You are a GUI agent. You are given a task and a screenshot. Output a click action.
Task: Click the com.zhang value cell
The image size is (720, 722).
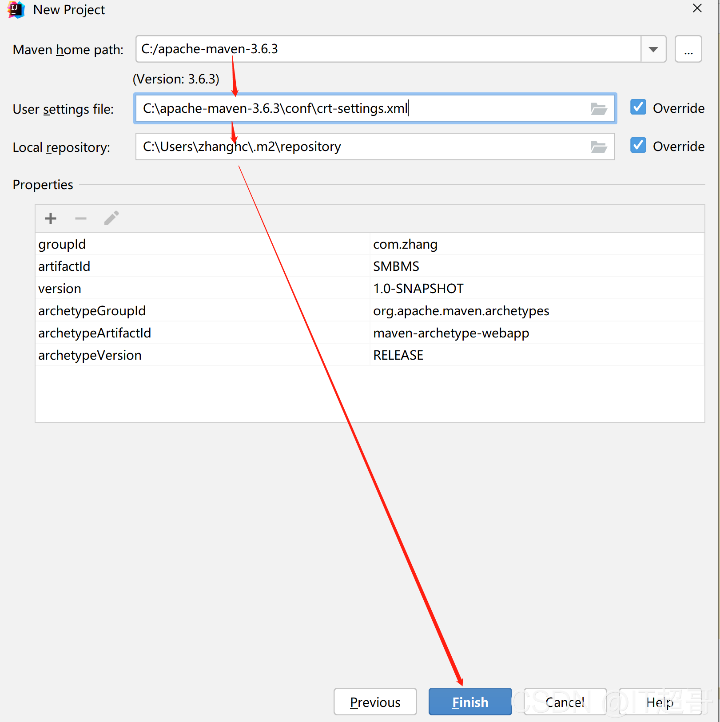(x=537, y=244)
